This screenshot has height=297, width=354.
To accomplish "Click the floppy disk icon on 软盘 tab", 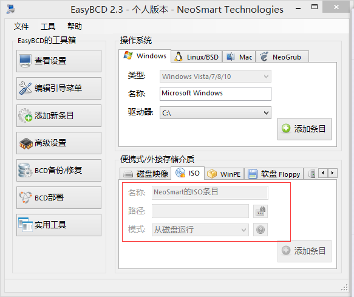I will click(253, 174).
